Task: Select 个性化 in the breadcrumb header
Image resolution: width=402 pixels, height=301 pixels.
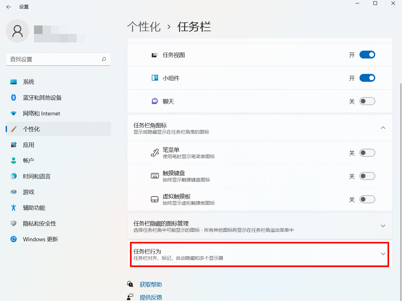Action: (x=144, y=27)
